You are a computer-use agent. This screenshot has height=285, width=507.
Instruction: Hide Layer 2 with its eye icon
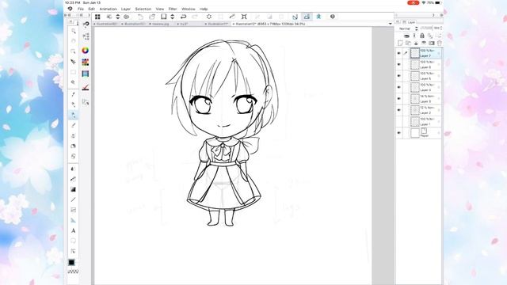pos(398,110)
